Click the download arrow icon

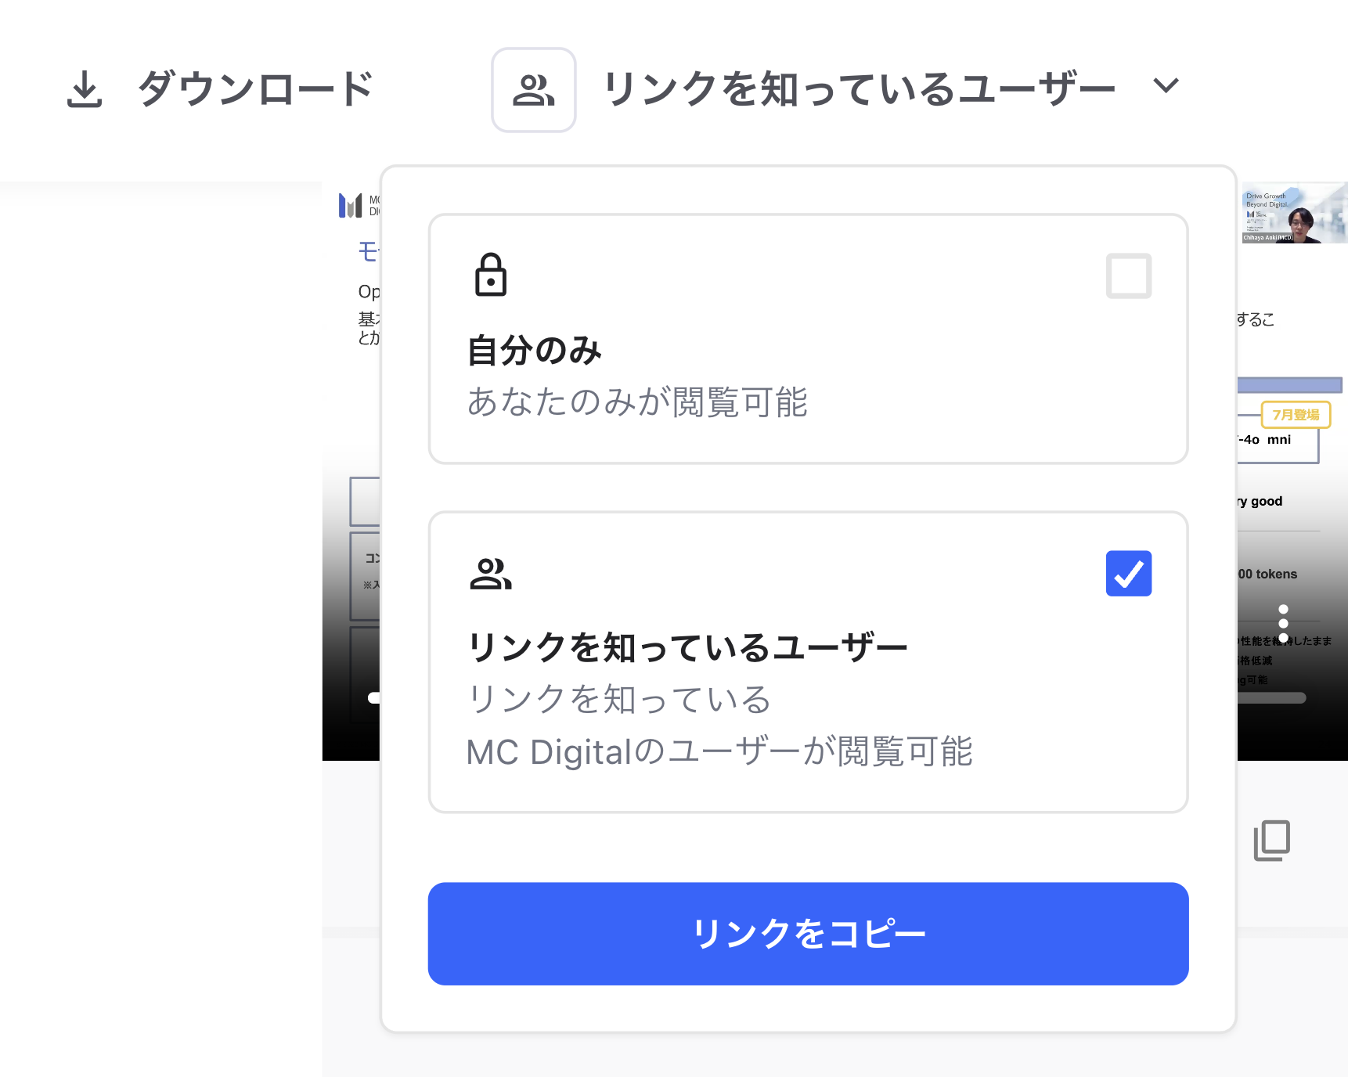coord(85,89)
